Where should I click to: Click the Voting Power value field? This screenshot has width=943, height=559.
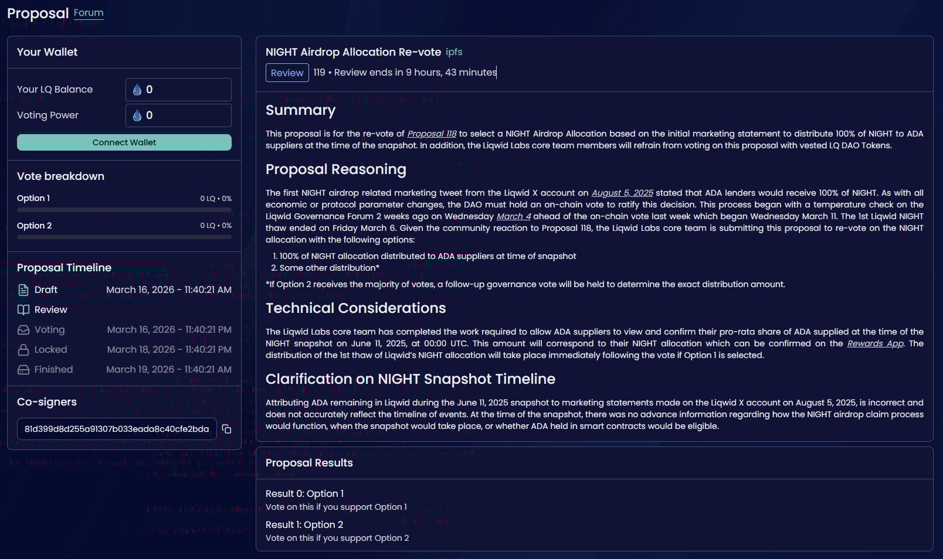(x=178, y=115)
